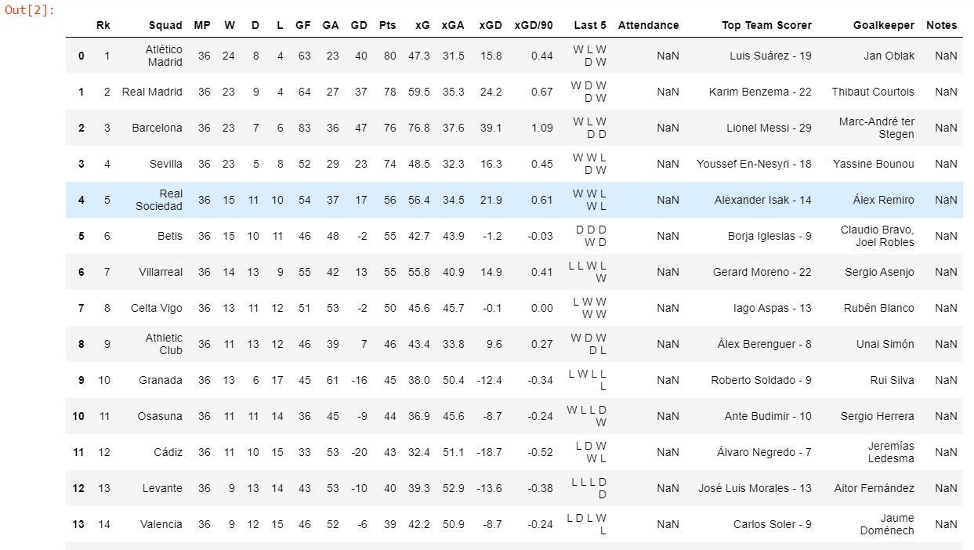Select the Villarreal squad cell
The height and width of the screenshot is (550, 974).
tap(161, 272)
